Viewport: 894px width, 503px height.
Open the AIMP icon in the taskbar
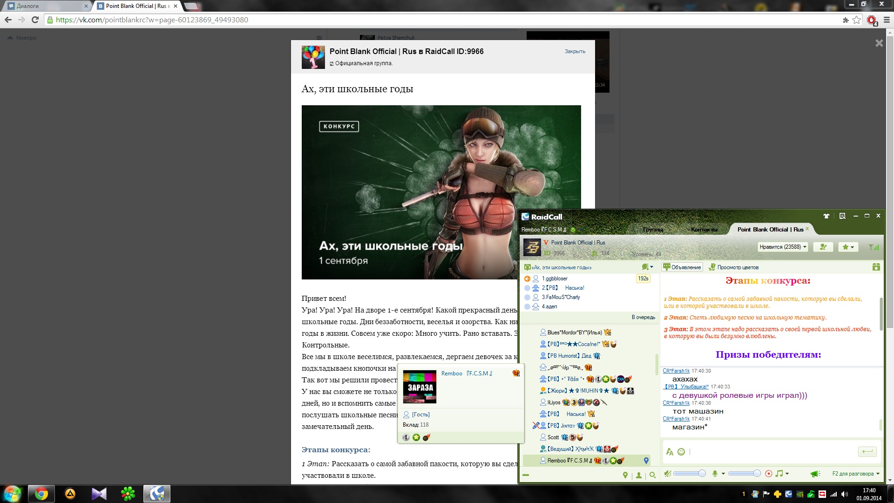(x=70, y=494)
